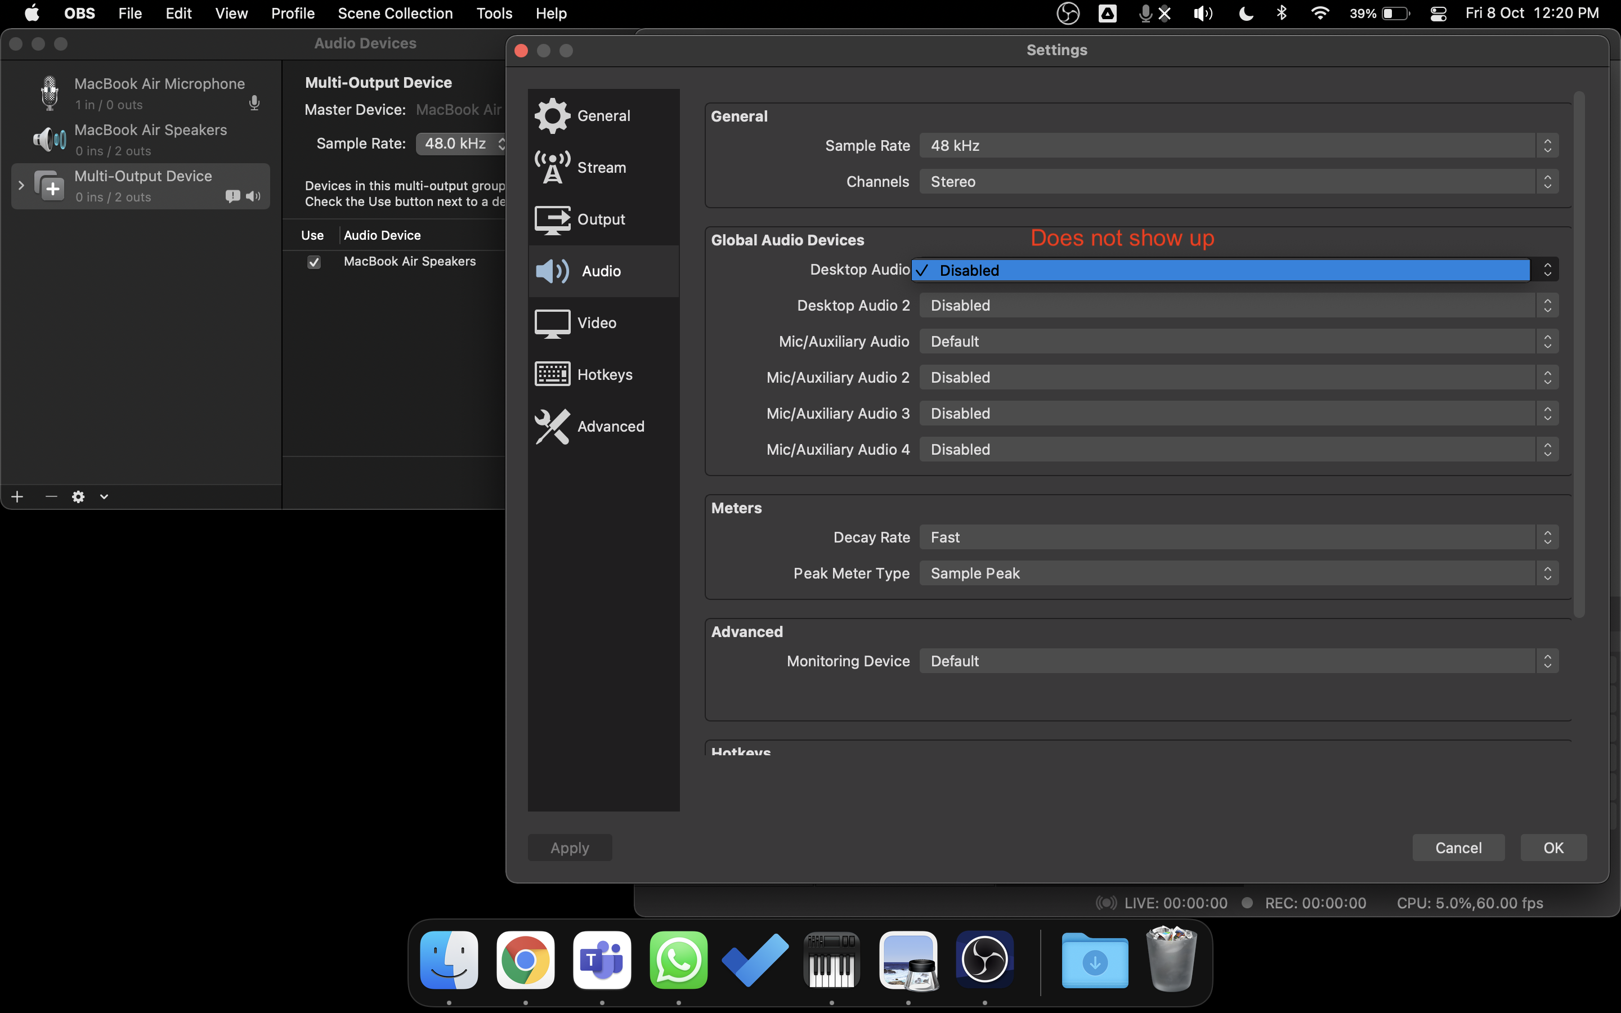Screen dimensions: 1621x1013
Task: Click the OK button
Action: click(x=1553, y=848)
